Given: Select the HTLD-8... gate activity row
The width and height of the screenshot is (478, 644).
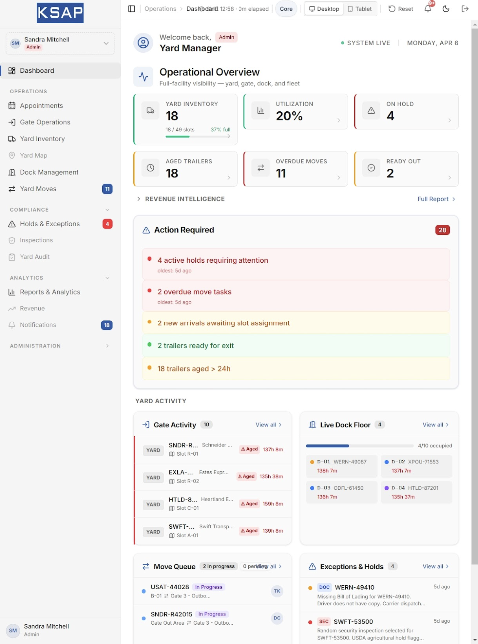Looking at the screenshot, I should pos(213,504).
